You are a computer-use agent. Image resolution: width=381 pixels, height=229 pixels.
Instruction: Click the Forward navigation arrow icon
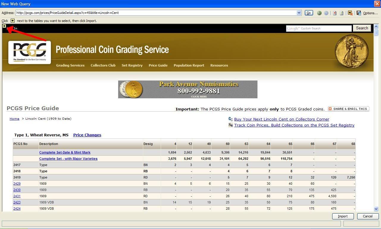(x=326, y=13)
